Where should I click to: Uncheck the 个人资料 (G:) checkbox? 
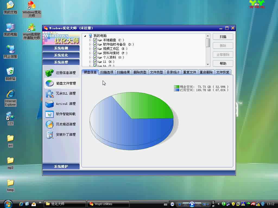click(95, 57)
